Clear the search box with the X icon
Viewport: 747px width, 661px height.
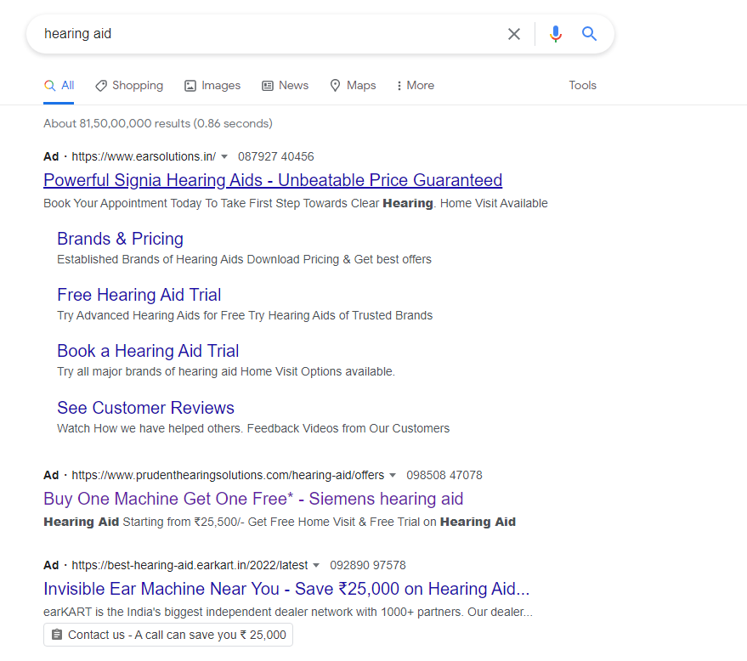[x=514, y=34]
